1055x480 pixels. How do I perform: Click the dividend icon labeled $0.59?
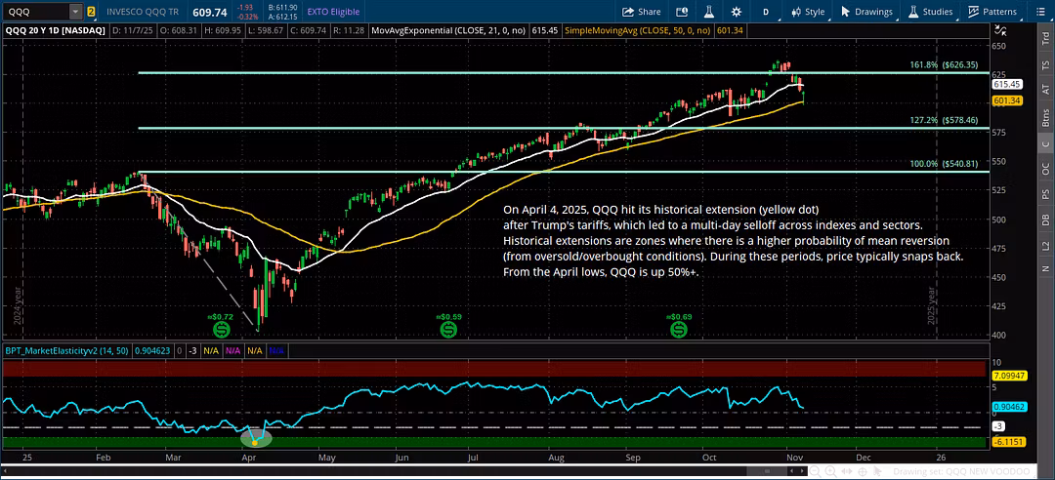click(x=448, y=330)
